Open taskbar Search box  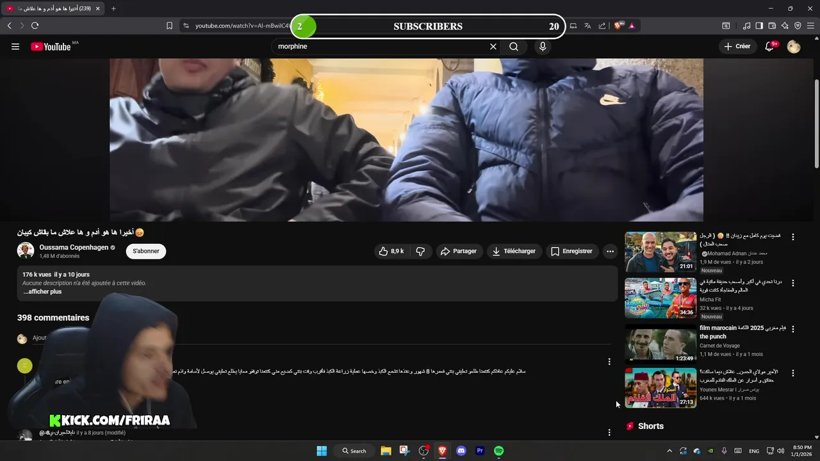click(x=354, y=451)
